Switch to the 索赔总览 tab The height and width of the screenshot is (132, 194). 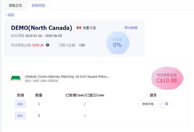pos(15,5)
